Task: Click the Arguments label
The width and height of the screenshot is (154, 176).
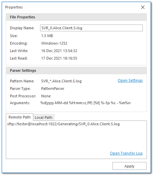Action: [x=20, y=103]
